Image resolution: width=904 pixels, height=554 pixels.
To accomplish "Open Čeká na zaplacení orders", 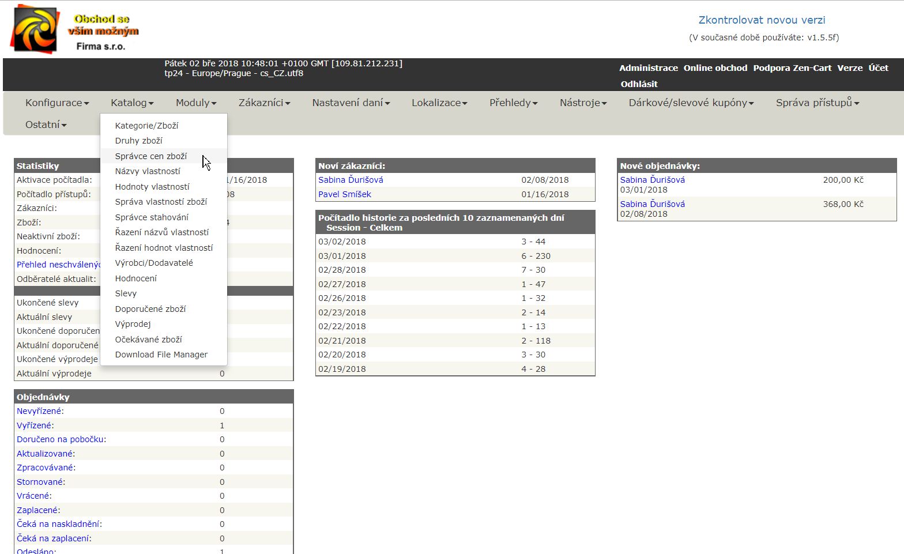I will (x=54, y=538).
